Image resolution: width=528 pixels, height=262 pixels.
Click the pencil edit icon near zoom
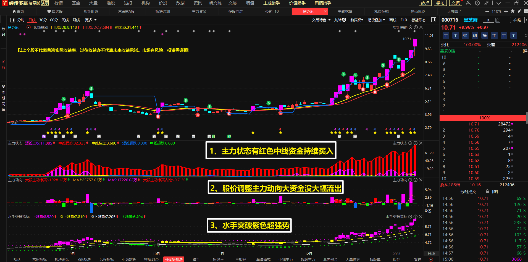(519, 11)
